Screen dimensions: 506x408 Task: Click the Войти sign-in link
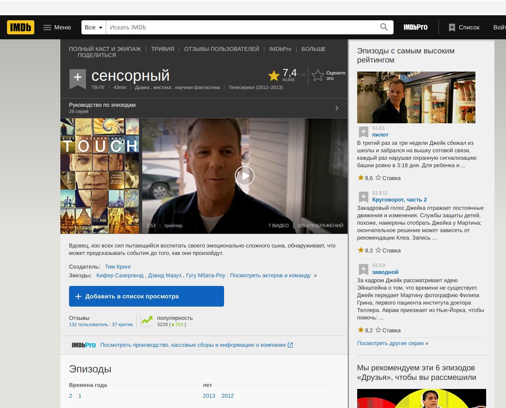(x=499, y=27)
